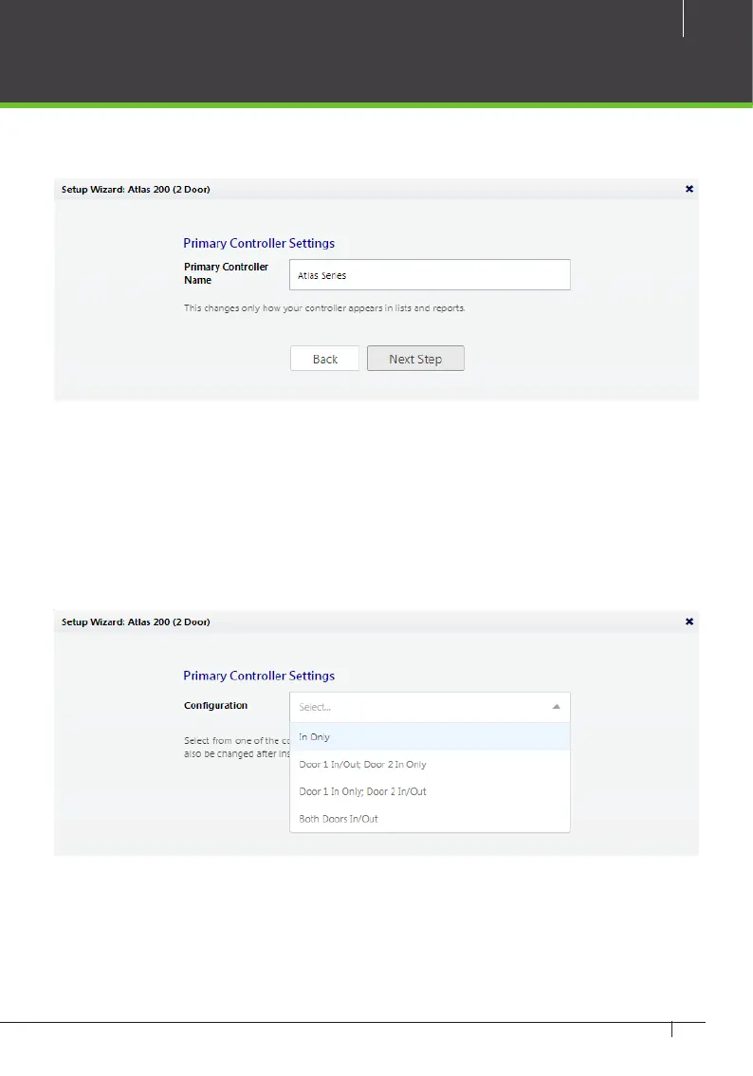The height and width of the screenshot is (1076, 753).
Task: Click the dark page header banner
Action: click(x=376, y=51)
